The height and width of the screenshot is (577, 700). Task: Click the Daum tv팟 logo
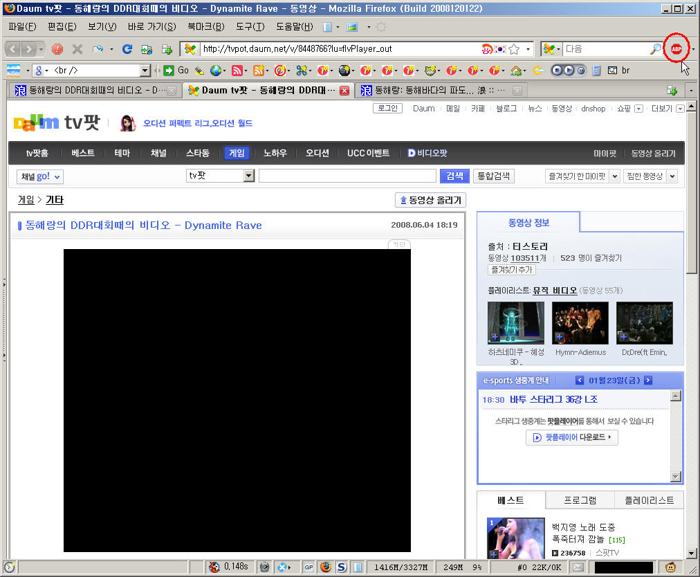[x=57, y=122]
